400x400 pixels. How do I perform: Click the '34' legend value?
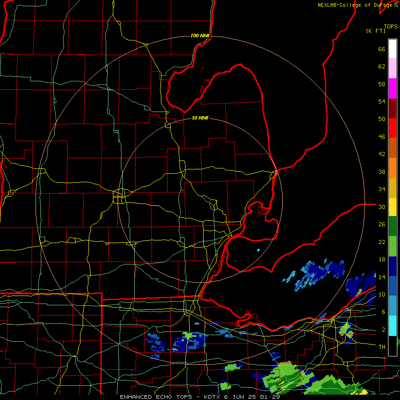pyautogui.click(x=382, y=189)
